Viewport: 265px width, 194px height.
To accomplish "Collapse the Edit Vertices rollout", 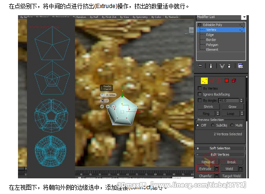I will click(x=220, y=155).
